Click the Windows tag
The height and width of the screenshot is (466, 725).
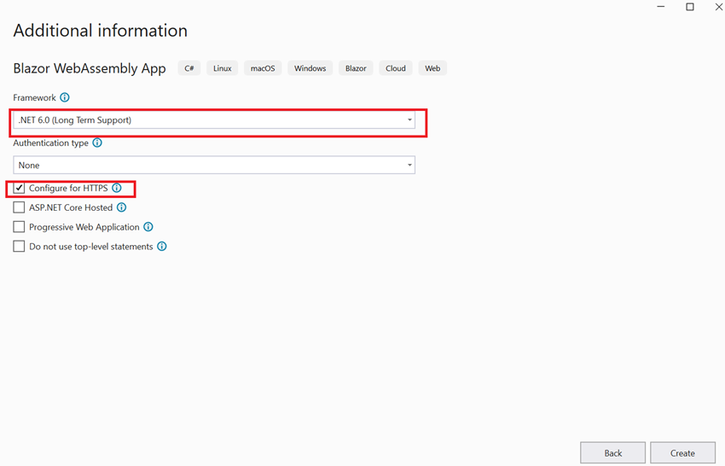pos(310,68)
